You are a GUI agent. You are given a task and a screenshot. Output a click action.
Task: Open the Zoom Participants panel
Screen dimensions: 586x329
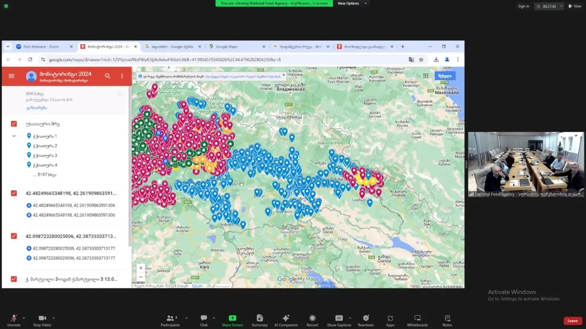(x=170, y=321)
